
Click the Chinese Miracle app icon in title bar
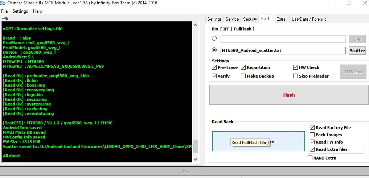(x=3, y=3)
